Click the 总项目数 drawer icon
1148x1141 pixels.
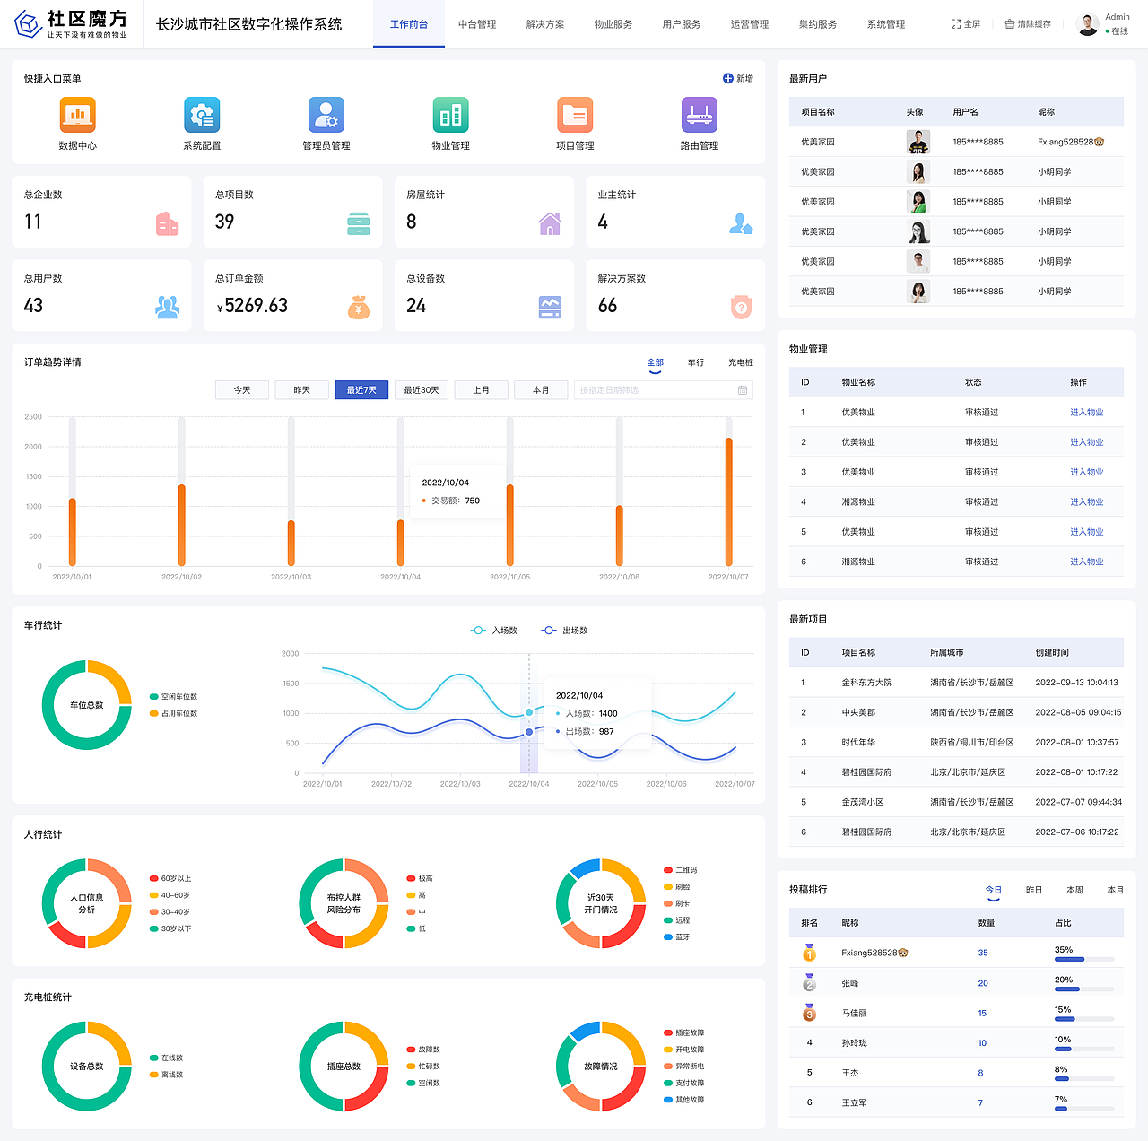click(359, 223)
